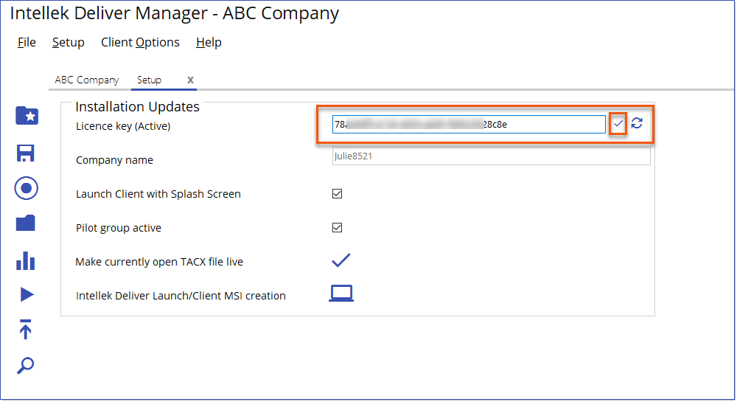Image resolution: width=737 pixels, height=402 pixels.
Task: Refresh the licence key with arrows icon
Action: click(637, 123)
